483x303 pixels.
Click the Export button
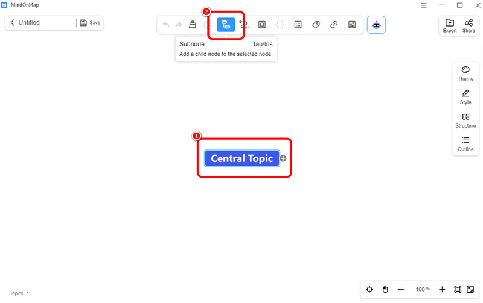click(450, 26)
